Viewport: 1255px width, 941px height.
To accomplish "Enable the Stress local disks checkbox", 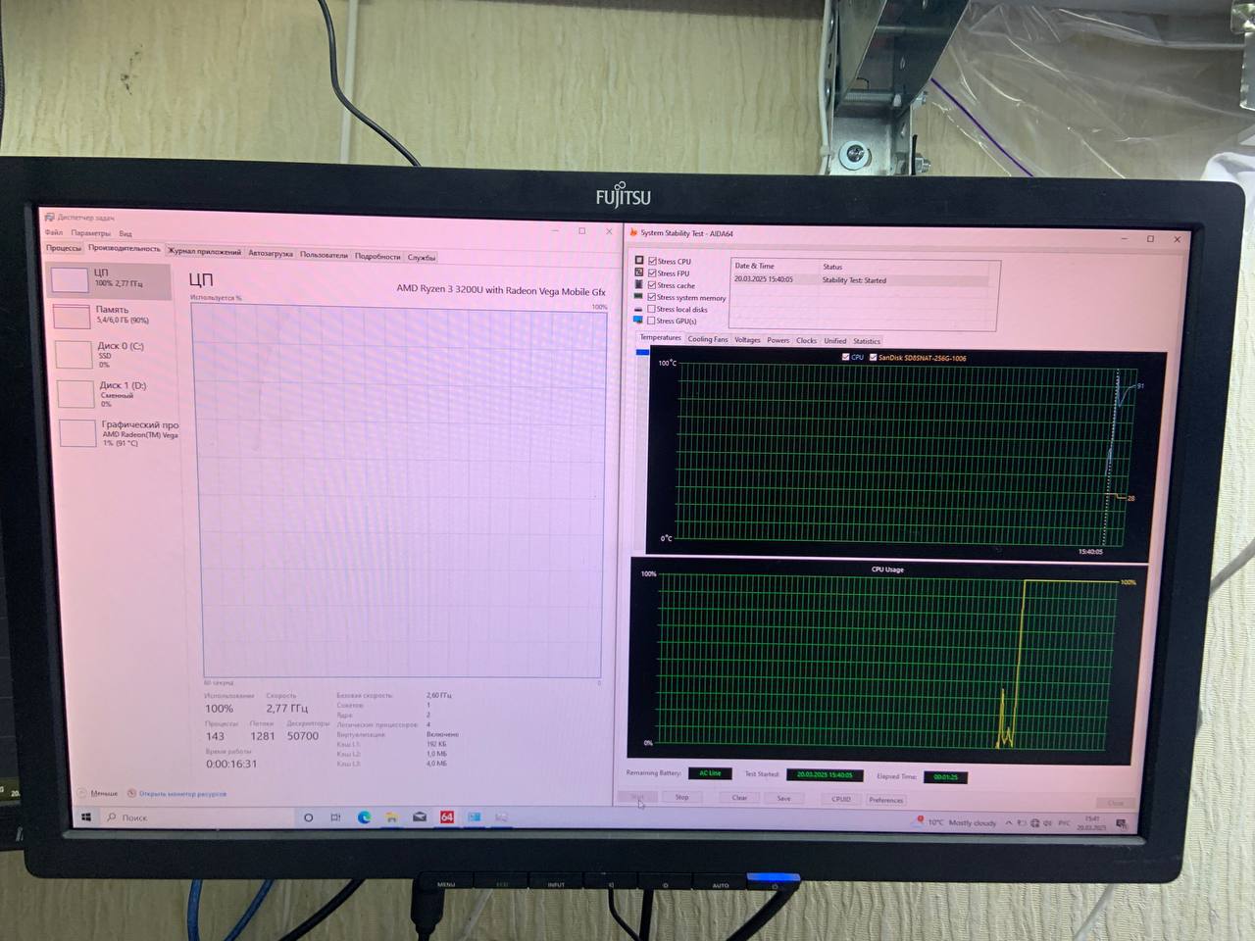I will pyautogui.click(x=652, y=310).
